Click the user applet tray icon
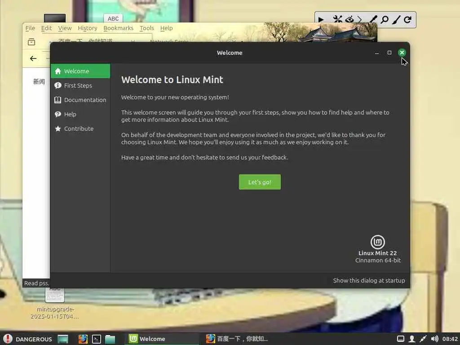460x345 pixels. click(x=412, y=339)
